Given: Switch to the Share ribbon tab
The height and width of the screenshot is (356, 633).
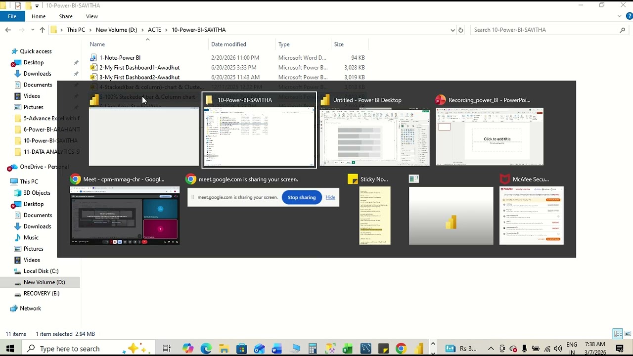Looking at the screenshot, I should click(x=66, y=16).
